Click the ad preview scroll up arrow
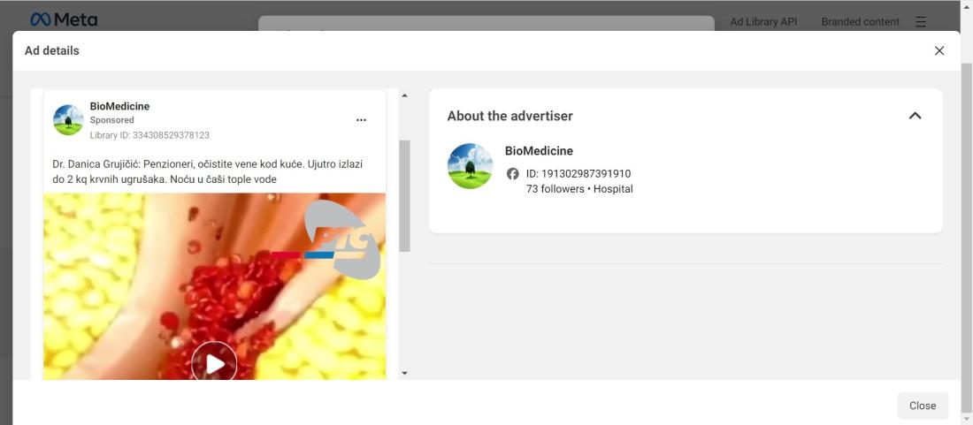Screen dimensions: 973x425 [x=404, y=95]
